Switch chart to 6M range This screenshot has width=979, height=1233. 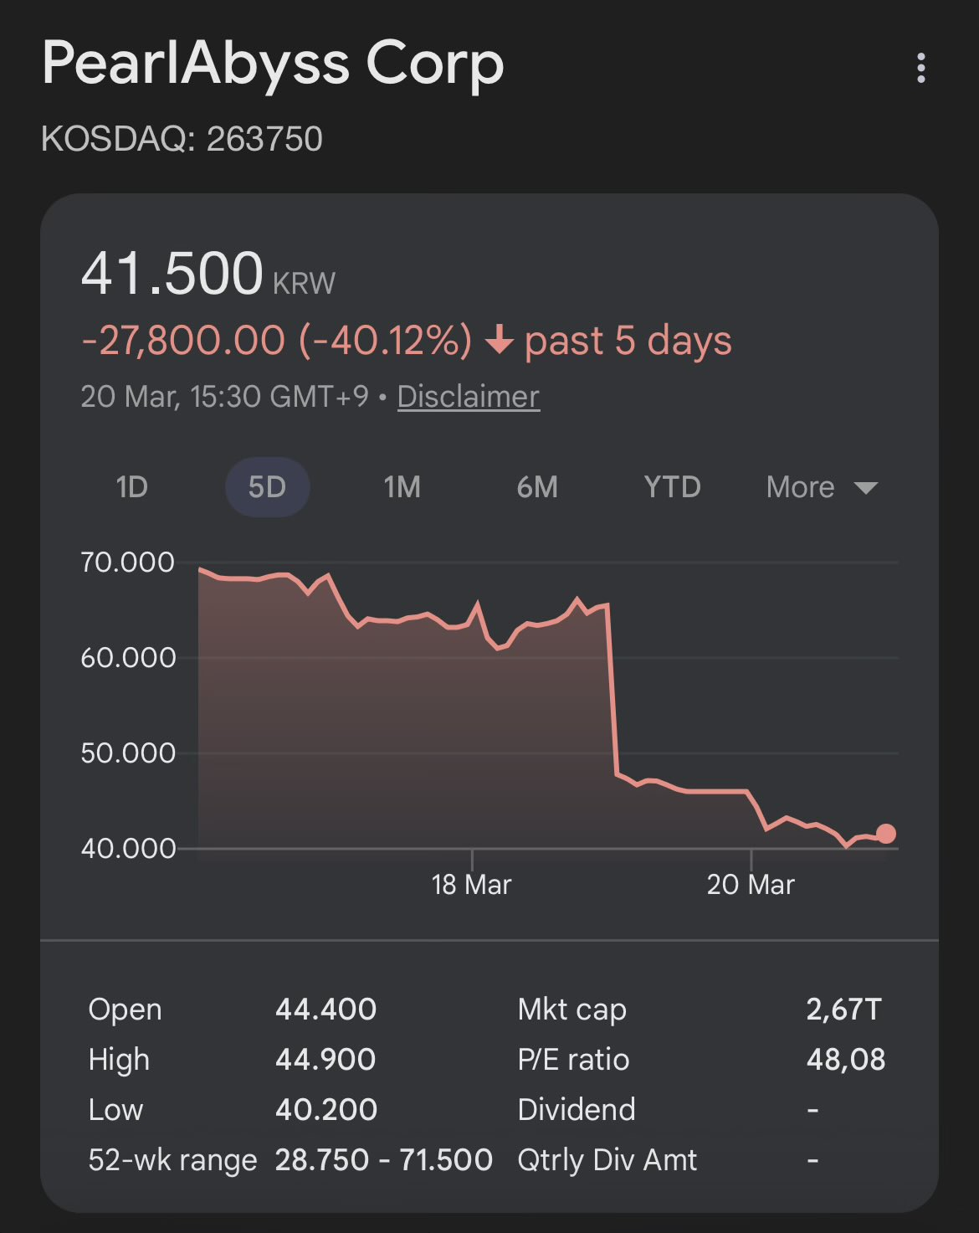pos(537,487)
